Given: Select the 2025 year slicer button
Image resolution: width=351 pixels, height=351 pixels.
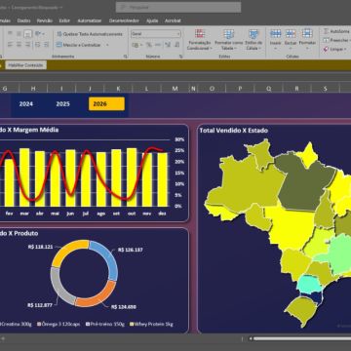Looking at the screenshot, I should pos(63,104).
